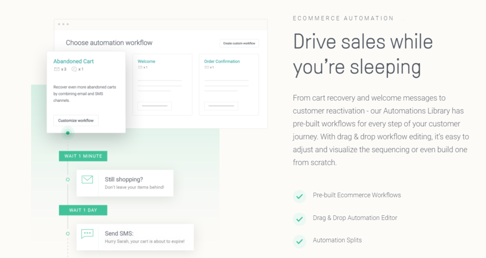The height and width of the screenshot is (258, 486).
Task: Open the Abandoned Cart workflow title
Action: click(x=73, y=61)
